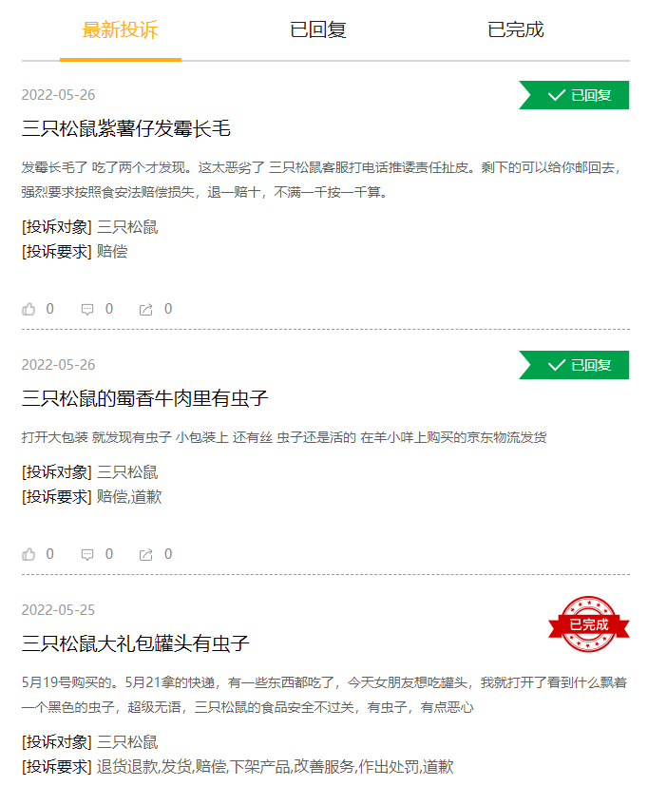Image resolution: width=667 pixels, height=786 pixels.
Task: Click the 三只松鼠 complaint target on the second post
Action: click(127, 472)
